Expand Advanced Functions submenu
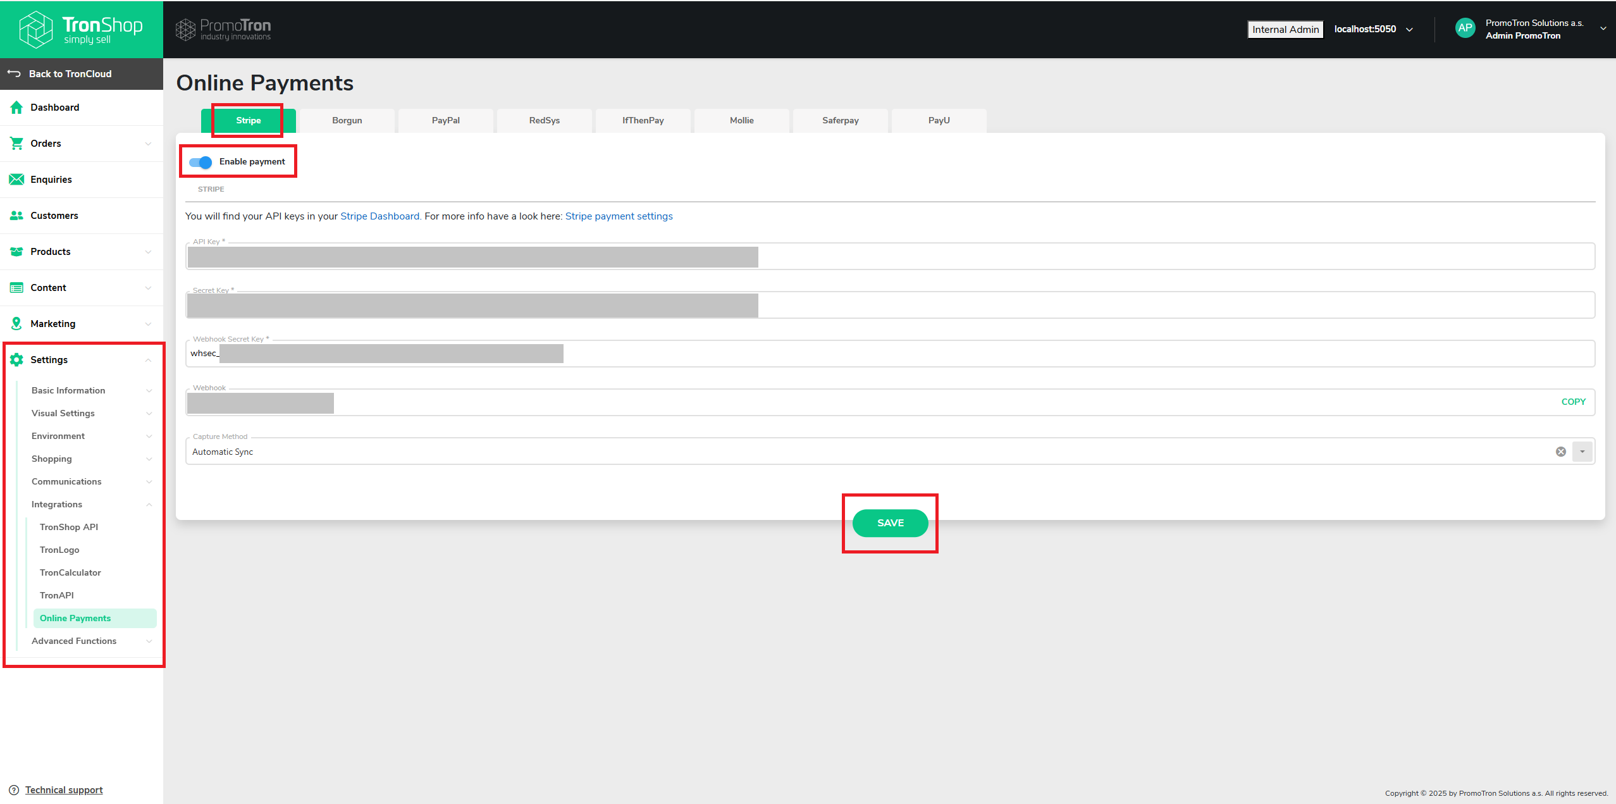 click(149, 641)
